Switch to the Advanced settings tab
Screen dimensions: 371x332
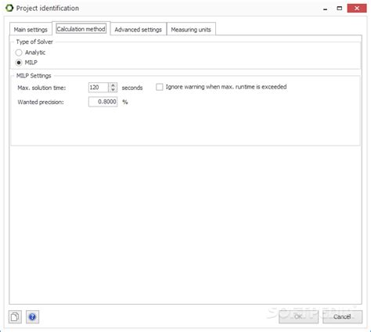click(x=139, y=30)
